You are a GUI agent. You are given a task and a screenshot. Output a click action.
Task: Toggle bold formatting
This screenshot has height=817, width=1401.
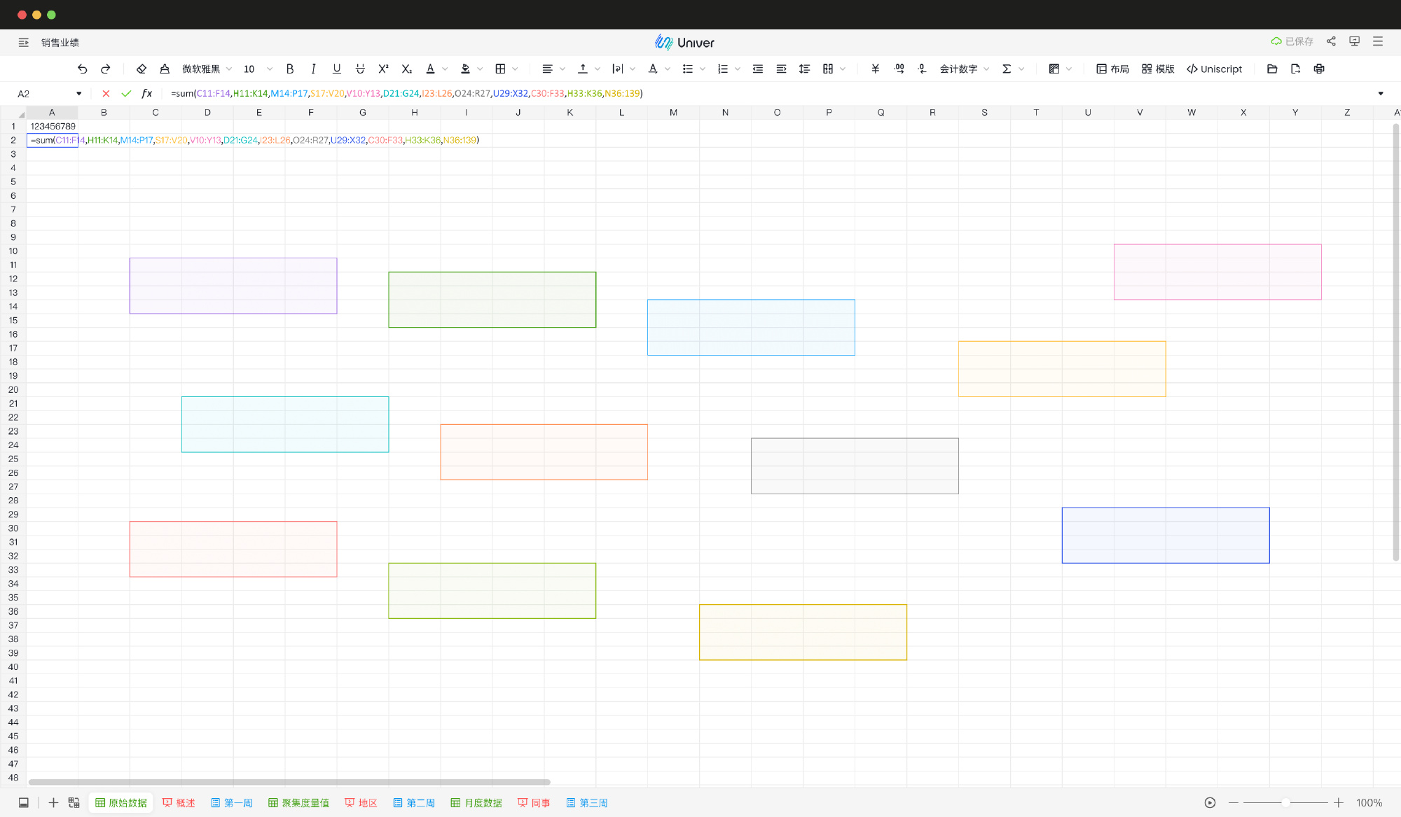coord(289,69)
